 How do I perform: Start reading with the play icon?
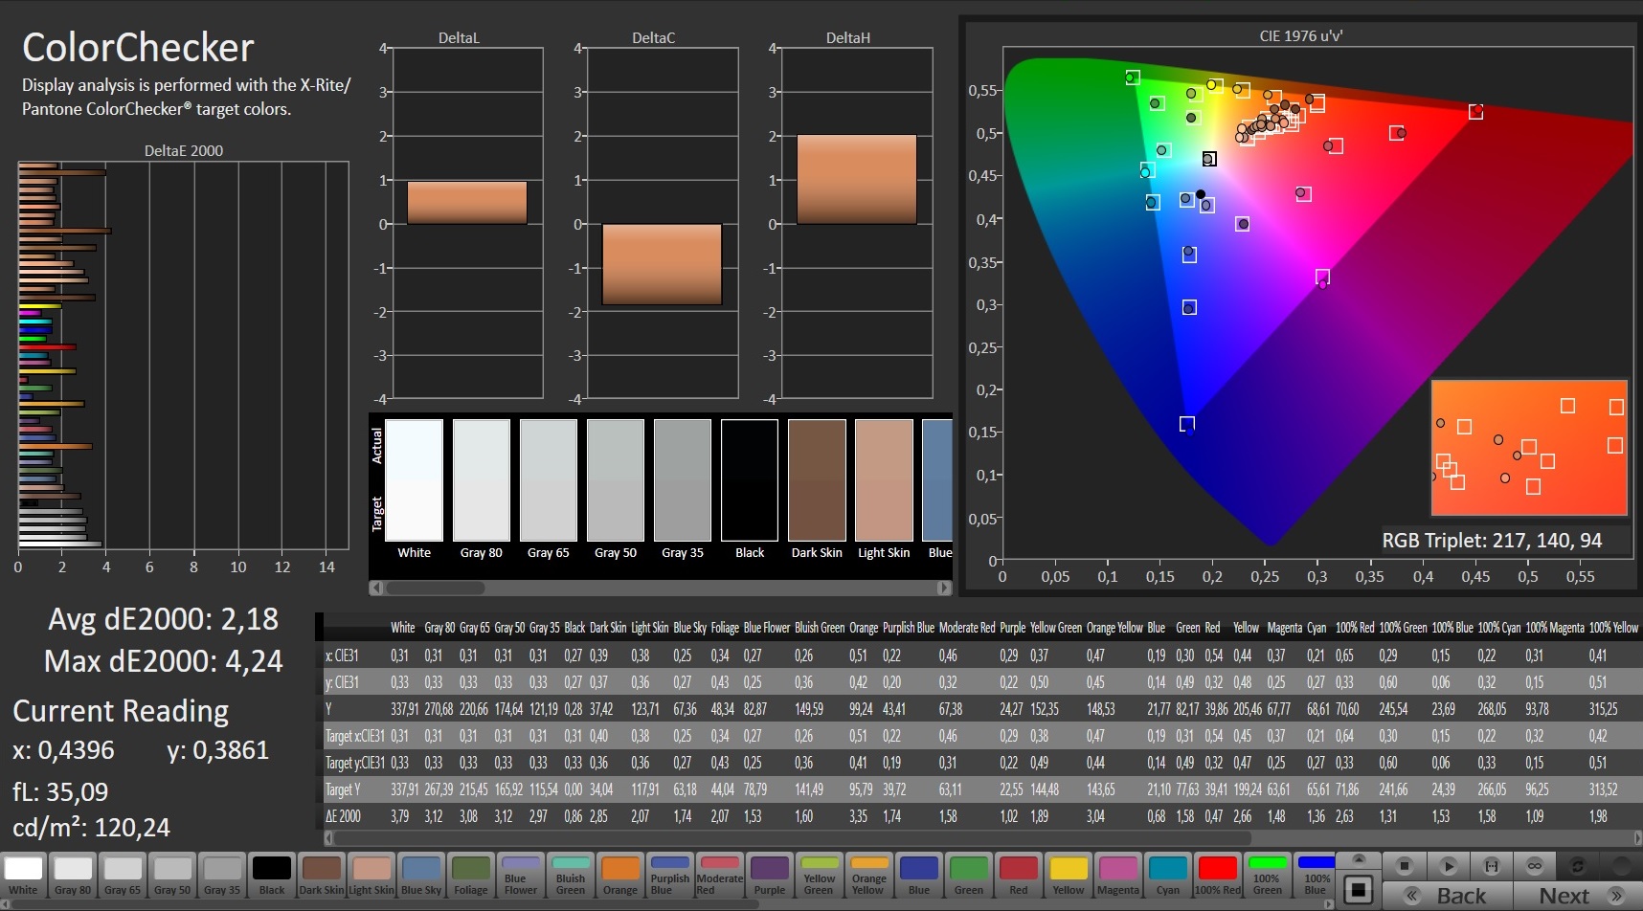(x=1448, y=866)
